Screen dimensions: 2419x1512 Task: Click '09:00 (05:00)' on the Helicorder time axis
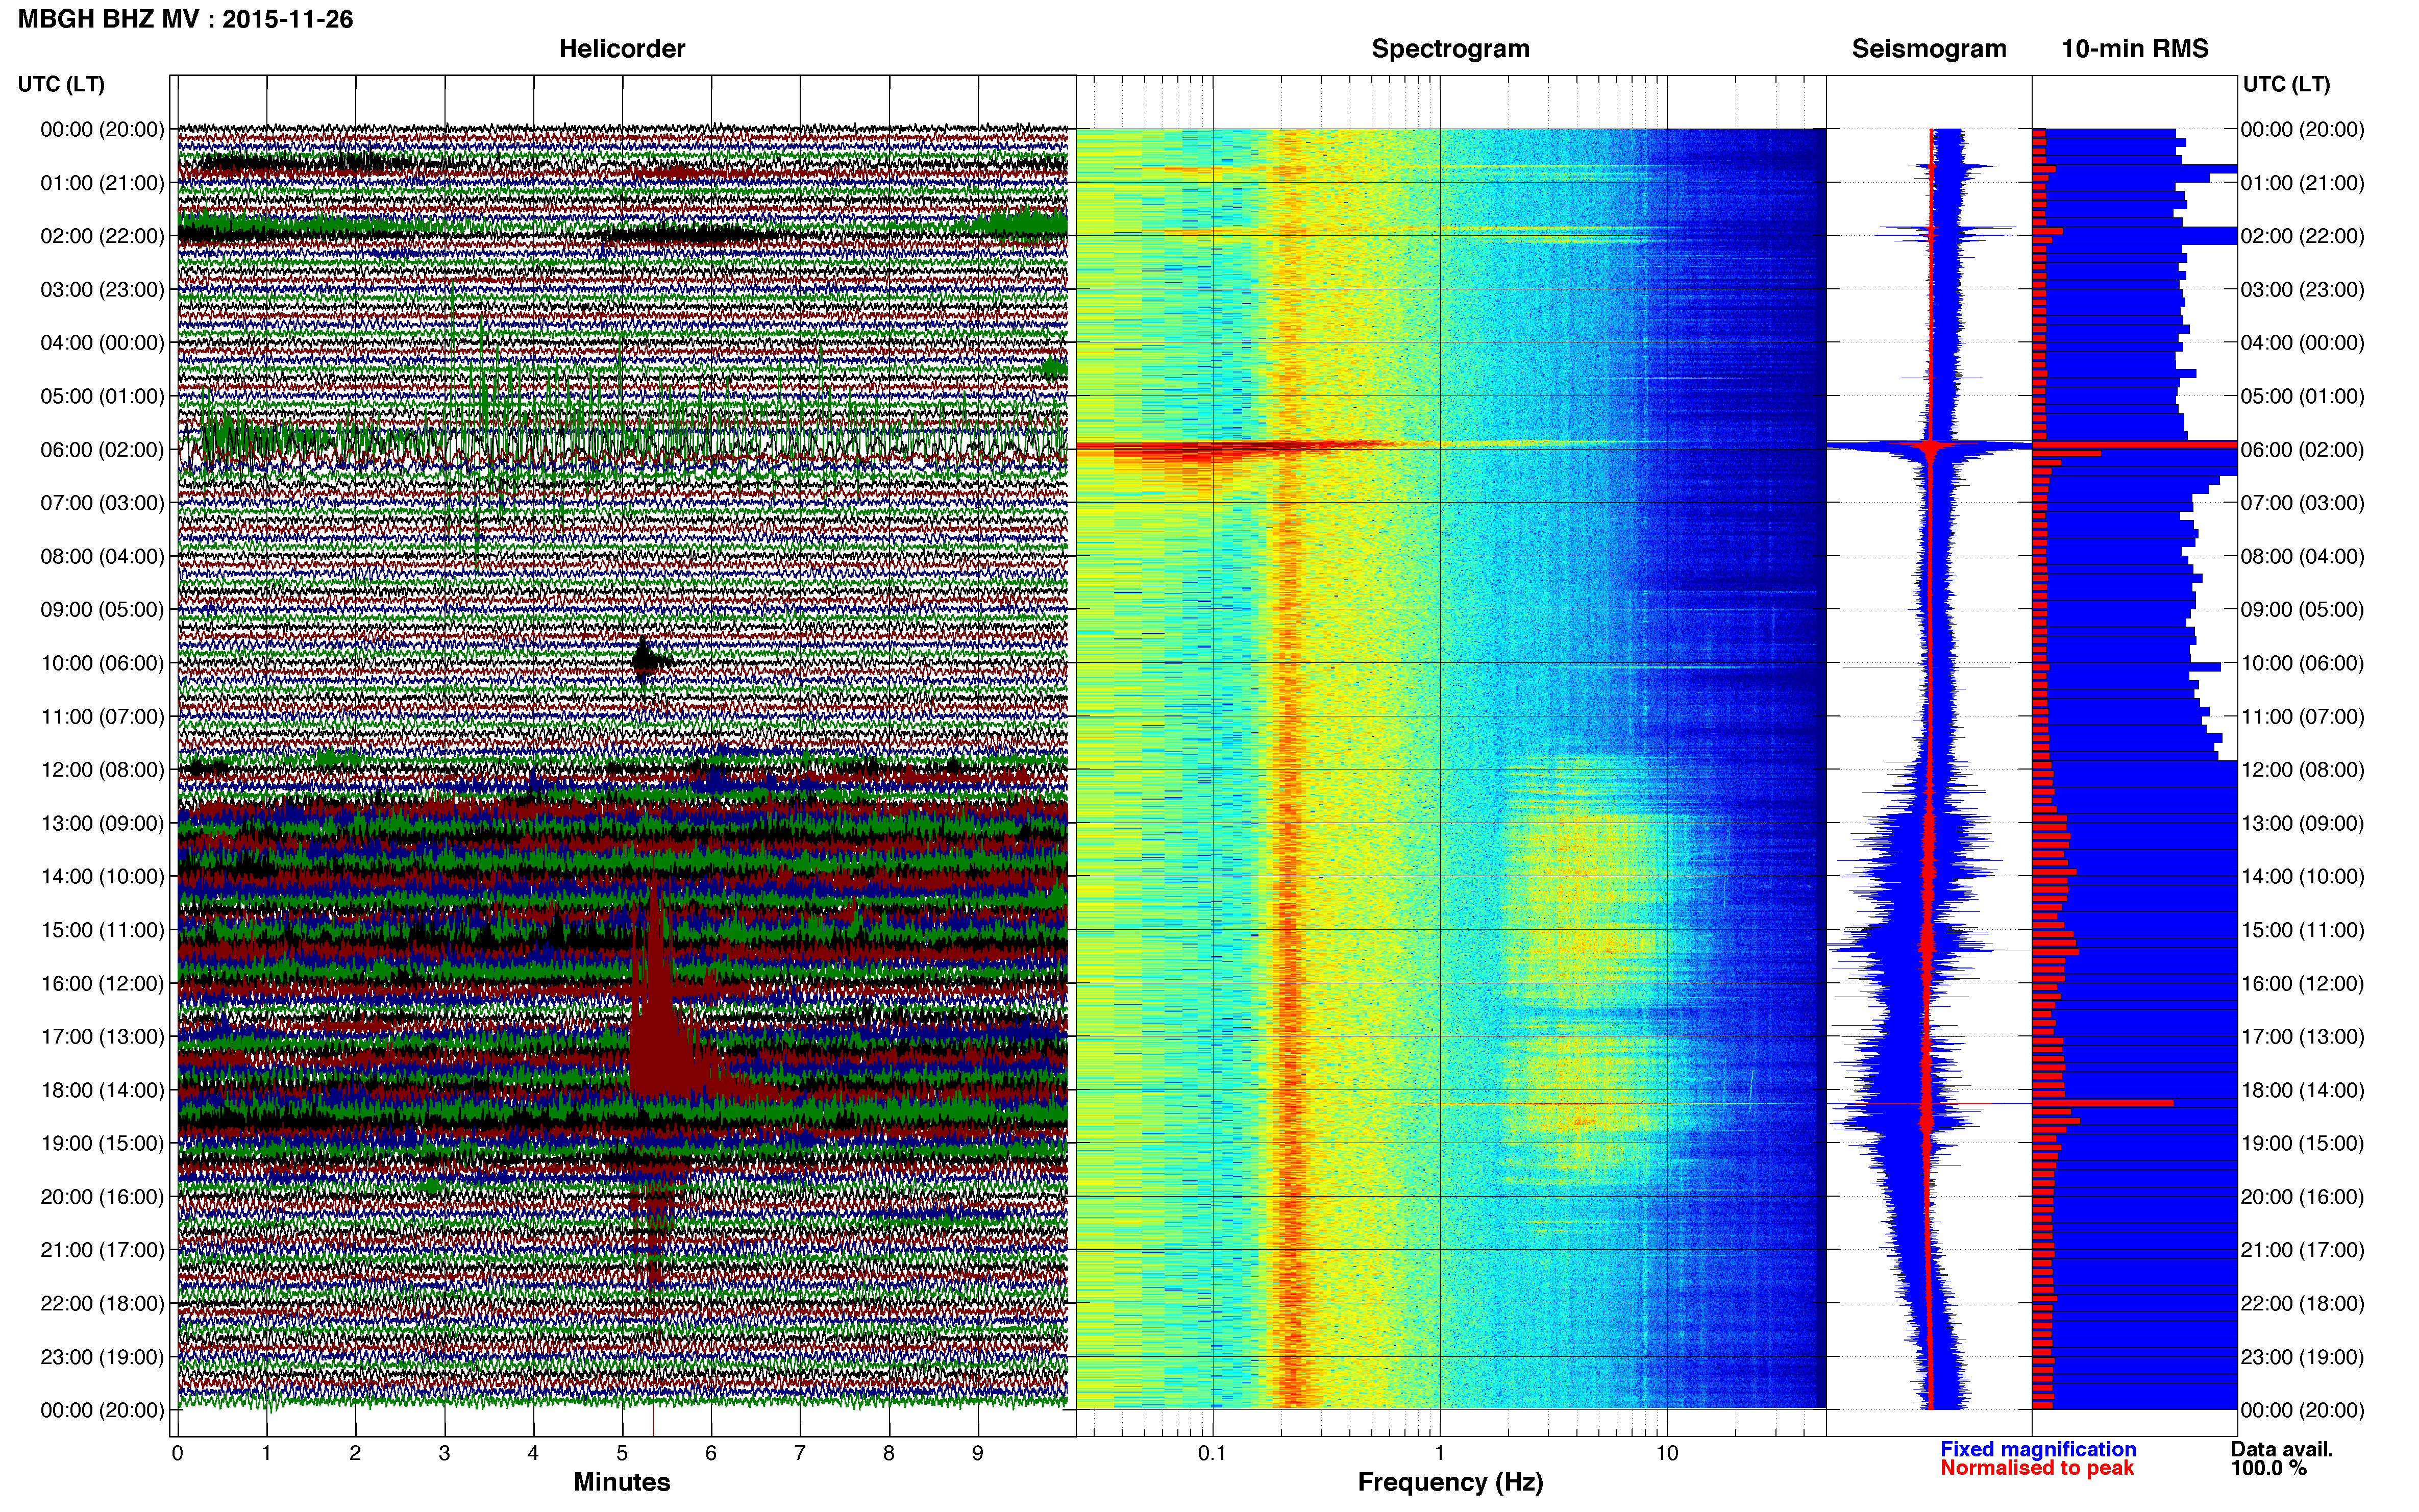tap(102, 610)
